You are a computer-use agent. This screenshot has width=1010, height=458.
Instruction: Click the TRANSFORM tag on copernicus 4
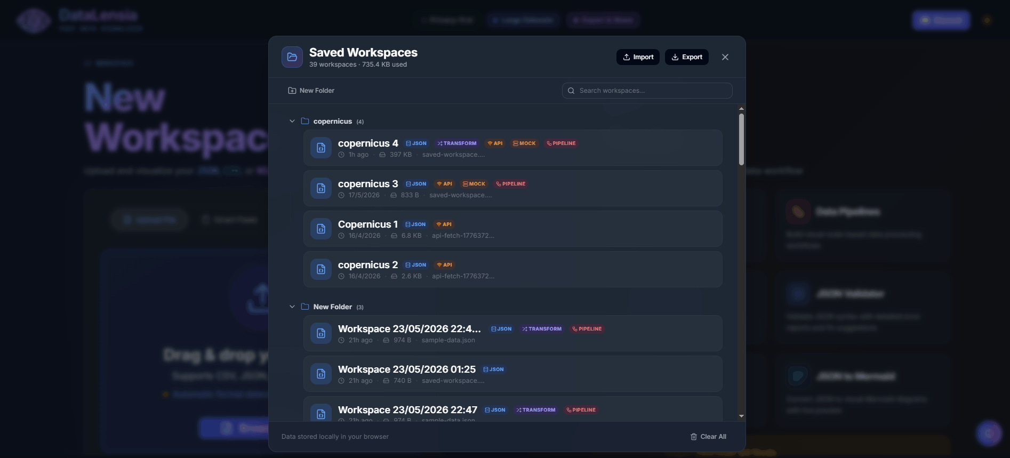coord(457,143)
